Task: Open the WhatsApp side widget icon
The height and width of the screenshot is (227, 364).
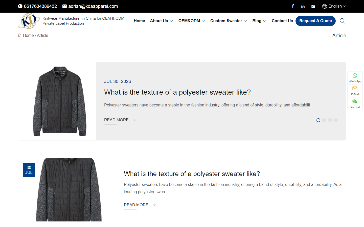Action: coord(355,76)
